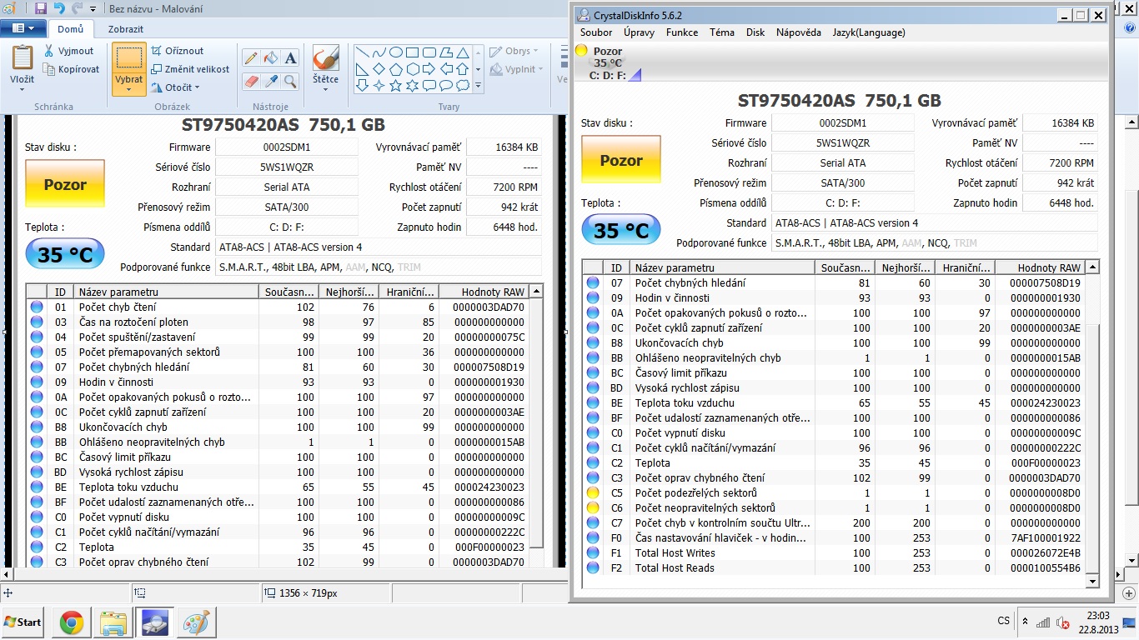Pick the Fill with color bucket tool
1139x640 pixels.
pos(270,57)
